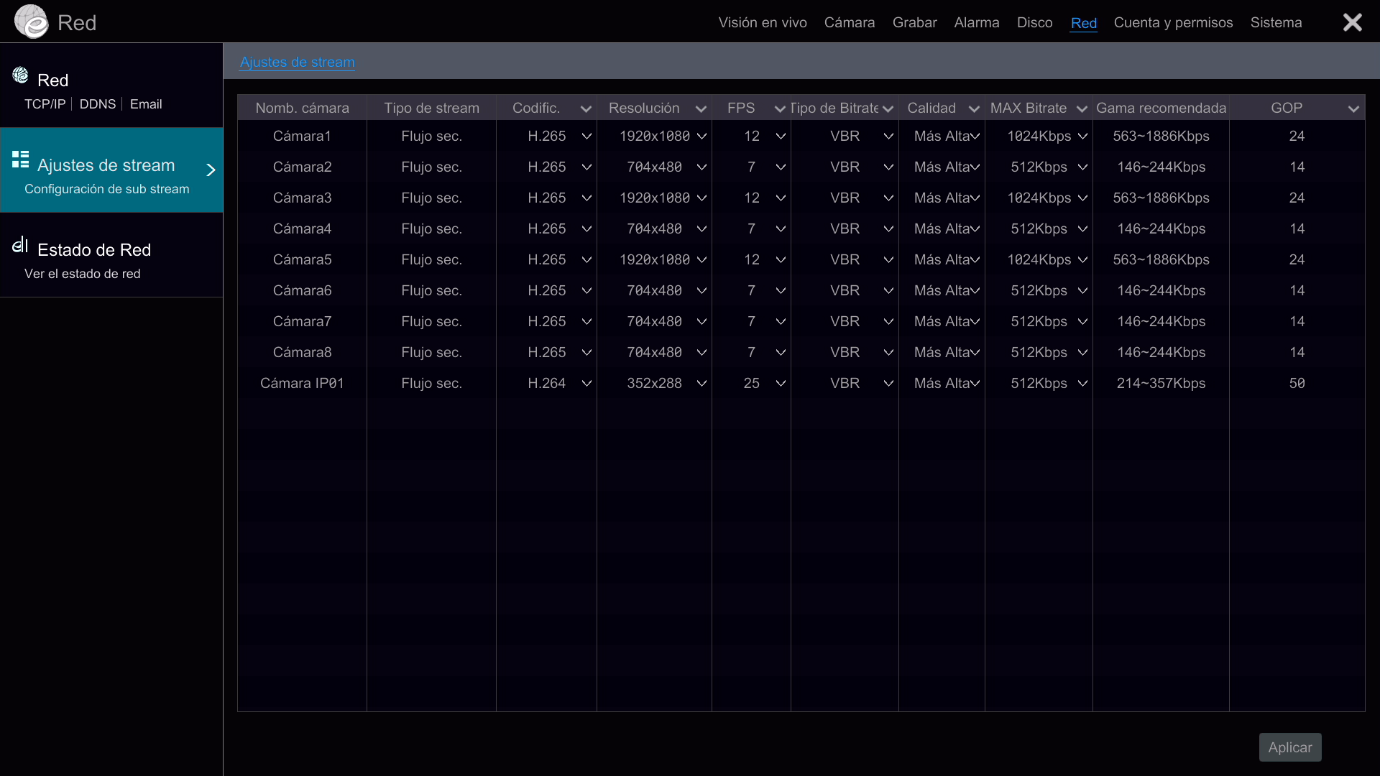Viewport: 1380px width, 776px height.
Task: Open Alarma top menu
Action: coord(976,22)
